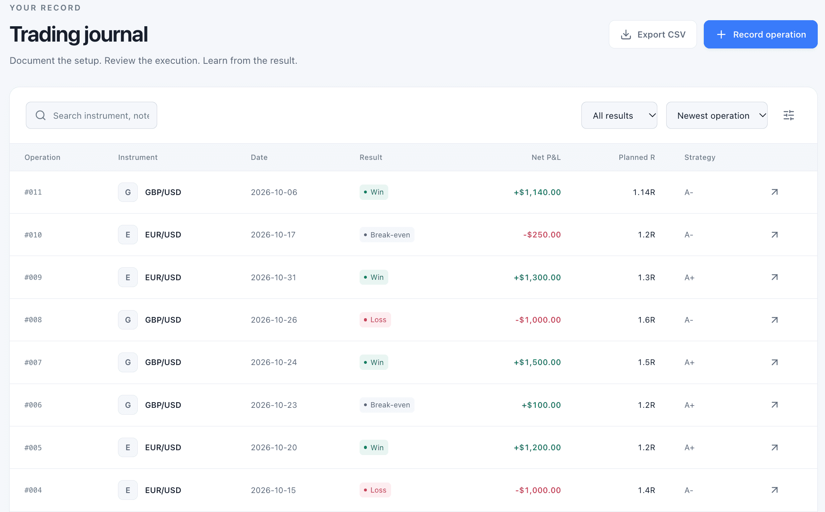Open details arrow for operation #011
The width and height of the screenshot is (825, 512).
(x=774, y=192)
